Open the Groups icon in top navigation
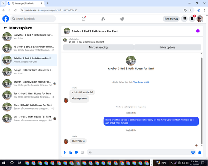 click(122, 19)
